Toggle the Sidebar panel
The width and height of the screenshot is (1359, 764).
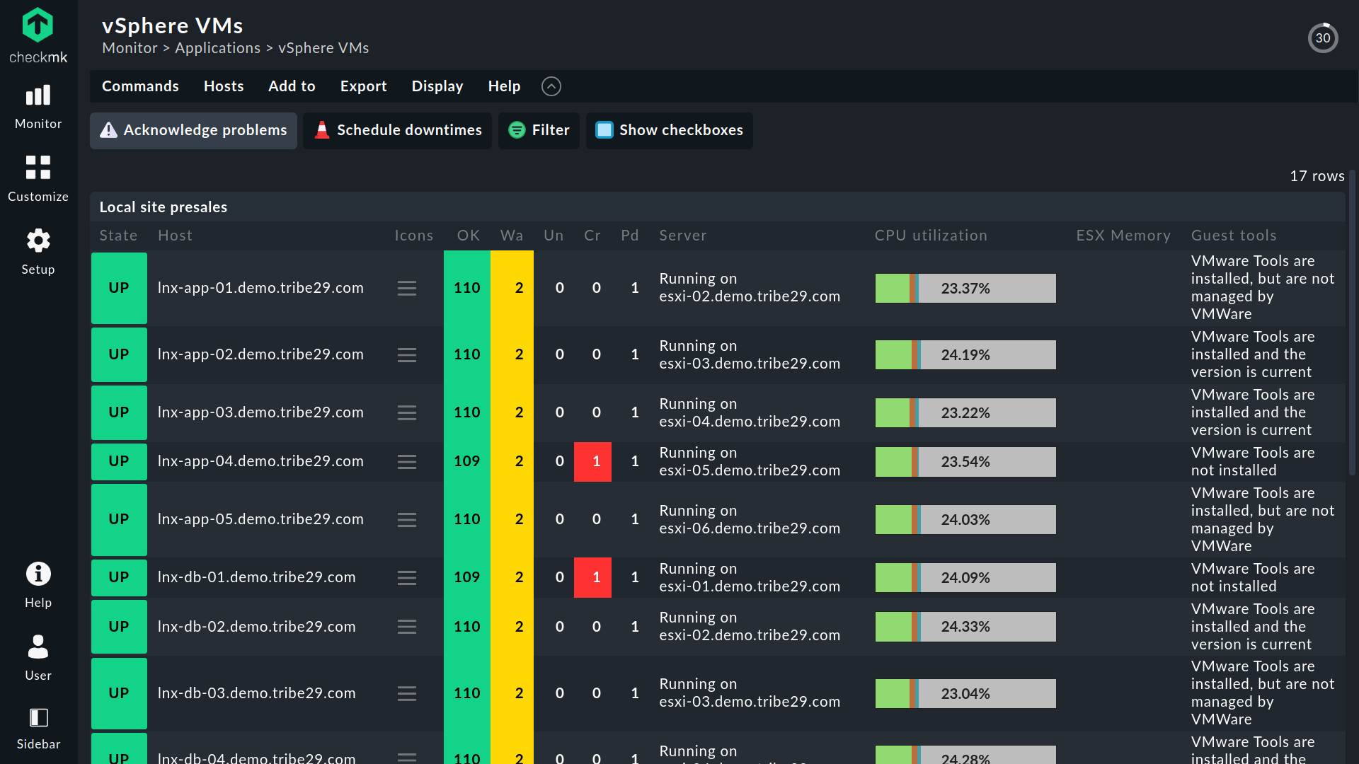pos(38,729)
